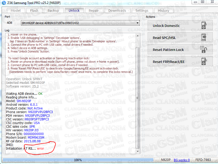This screenshot has height=164, width=218.
Task: Click the red 'error' text in log
Action: (x=41, y=148)
